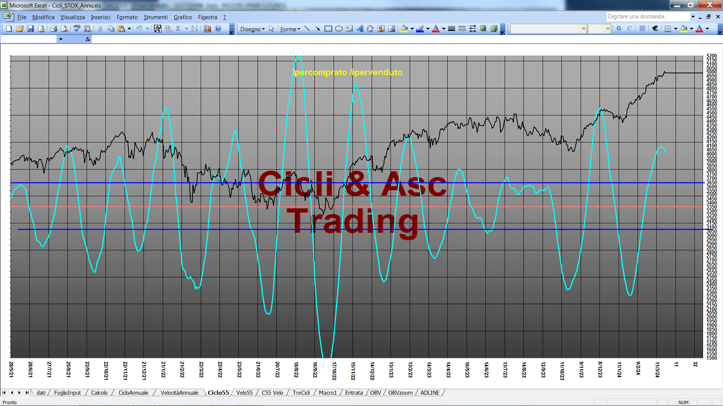Click the drawing red Font Color A
The height and width of the screenshot is (406, 723).
coord(436,29)
